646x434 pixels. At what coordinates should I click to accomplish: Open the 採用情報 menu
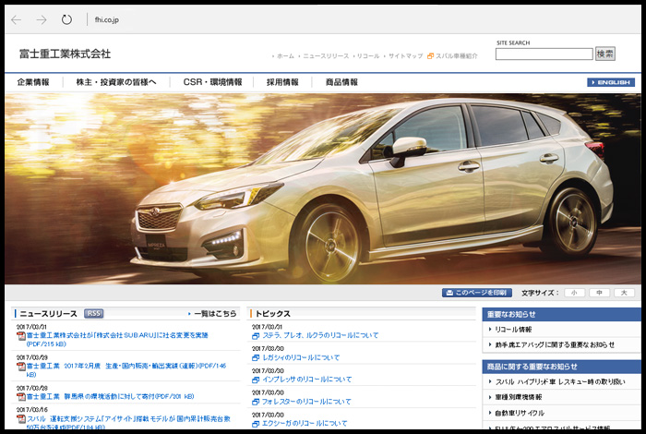282,82
